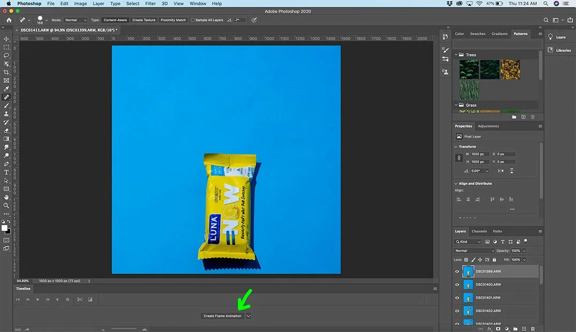Create a new group folder in Layers
The height and width of the screenshot is (332, 576).
point(515,329)
